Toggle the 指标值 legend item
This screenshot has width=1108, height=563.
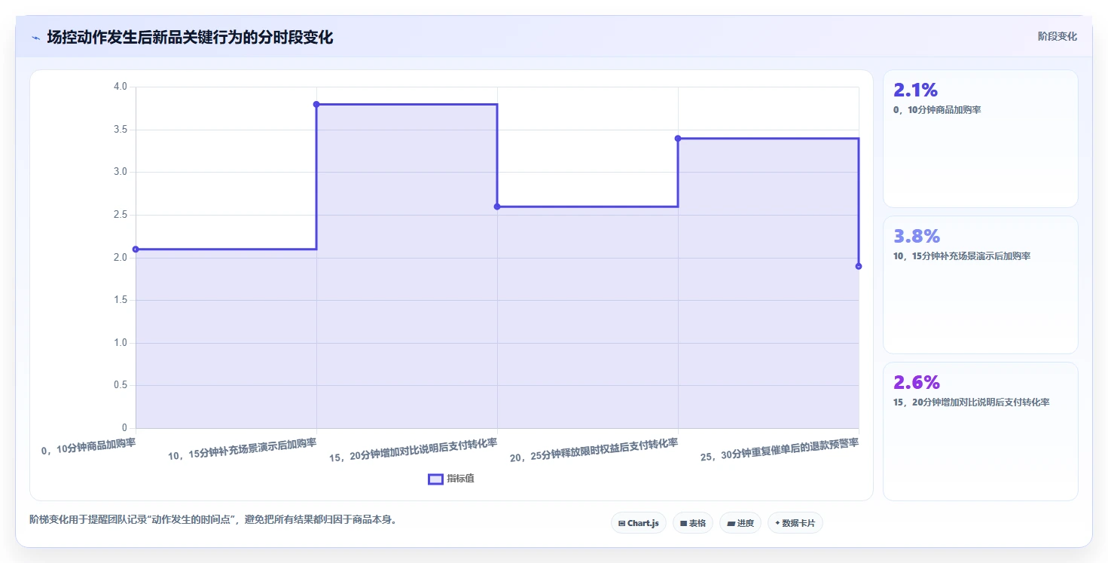pyautogui.click(x=451, y=479)
